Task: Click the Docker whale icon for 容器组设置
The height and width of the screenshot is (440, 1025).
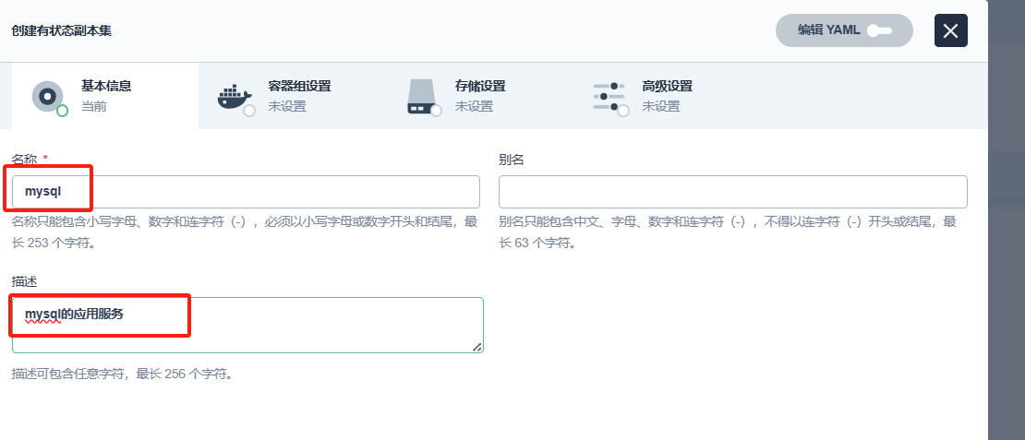Action: point(234,95)
